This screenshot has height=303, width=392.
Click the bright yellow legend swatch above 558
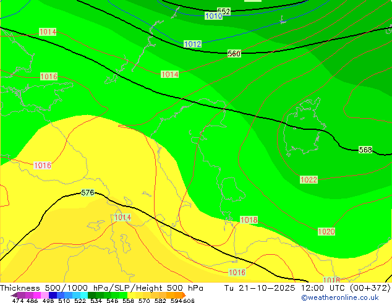tap(131, 295)
